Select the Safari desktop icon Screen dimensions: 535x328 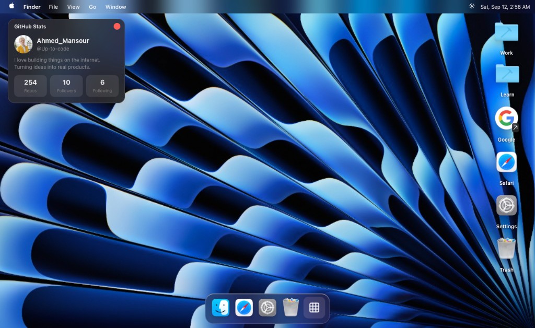(506, 169)
